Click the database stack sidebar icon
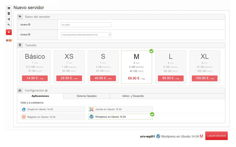The width and height of the screenshot is (236, 147). pos(9,14)
